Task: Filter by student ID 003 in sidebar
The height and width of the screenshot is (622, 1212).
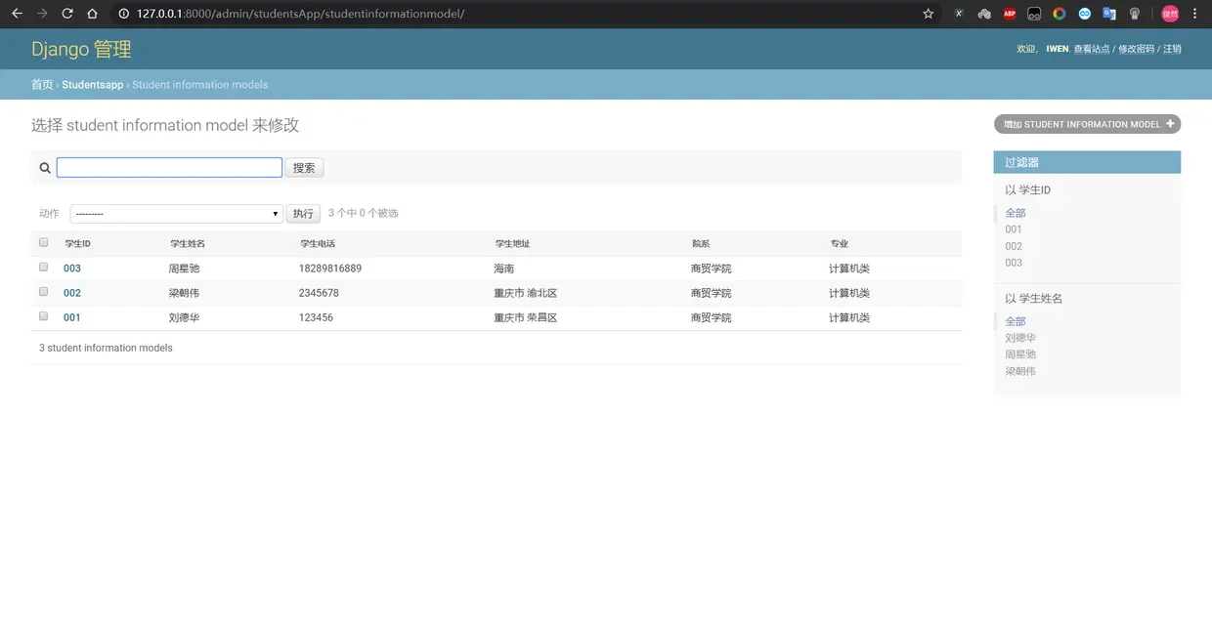Action: pyautogui.click(x=1014, y=263)
